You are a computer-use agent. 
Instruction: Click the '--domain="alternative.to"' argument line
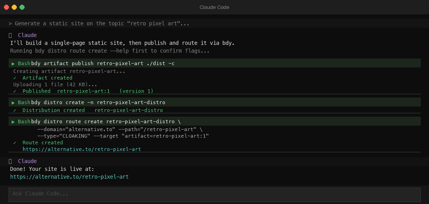(120, 129)
